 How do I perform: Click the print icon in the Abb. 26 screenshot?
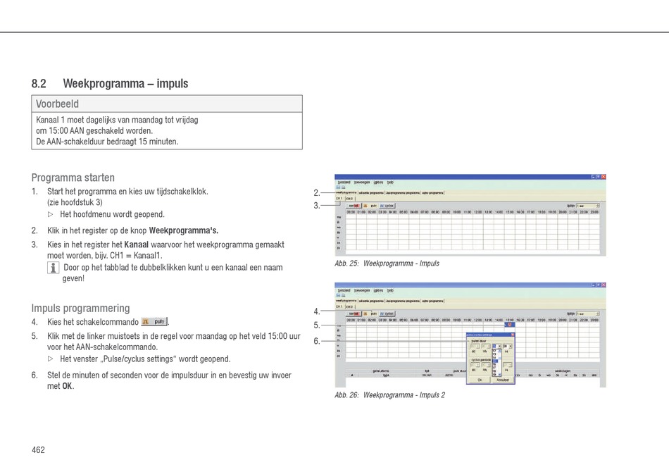343,295
